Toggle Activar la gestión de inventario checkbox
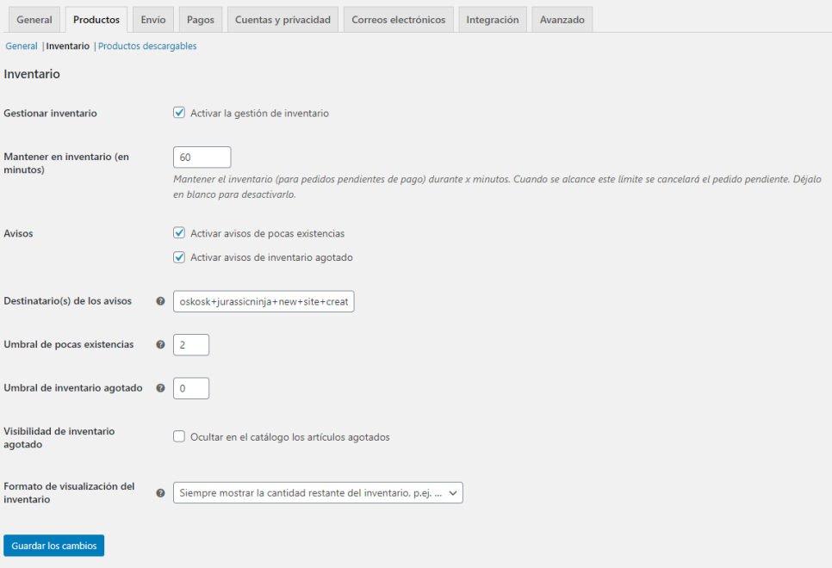Viewport: 832px width, 568px height. tap(179, 113)
